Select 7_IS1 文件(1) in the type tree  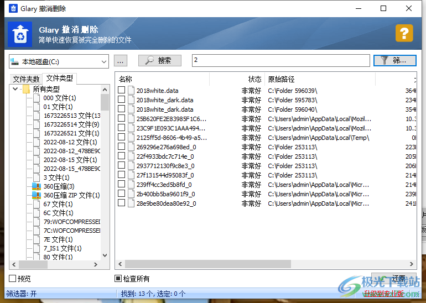click(x=63, y=248)
